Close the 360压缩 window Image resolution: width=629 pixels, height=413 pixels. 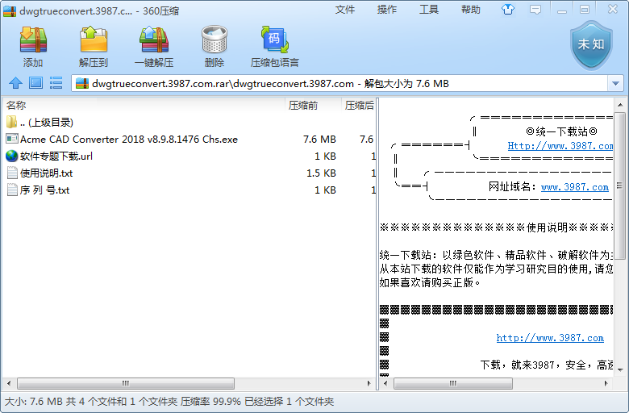coord(613,9)
